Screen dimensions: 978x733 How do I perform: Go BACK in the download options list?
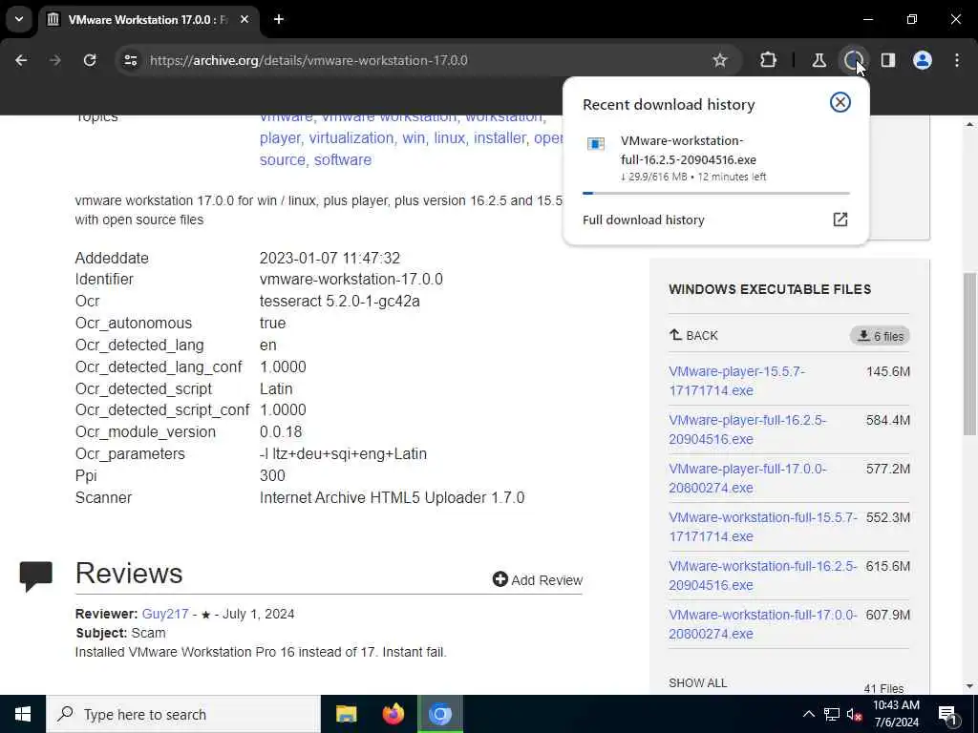[x=693, y=335]
